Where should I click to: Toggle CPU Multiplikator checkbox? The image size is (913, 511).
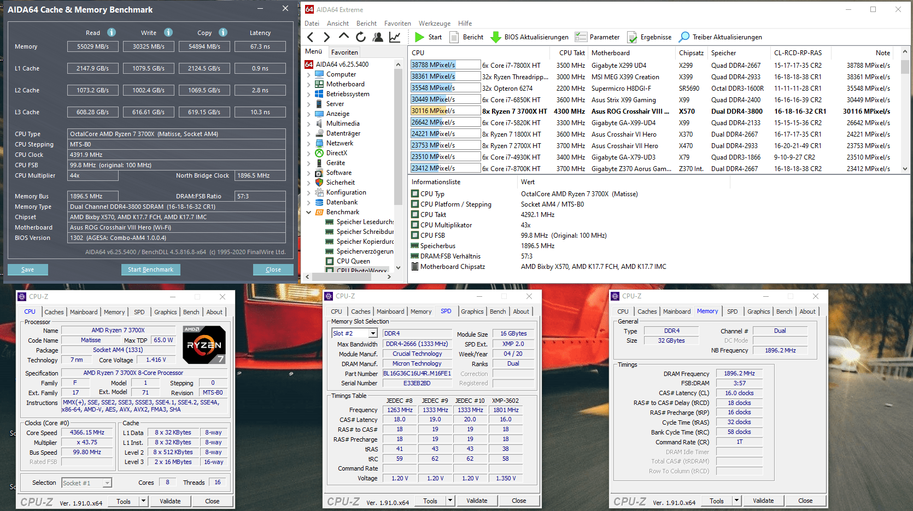[x=415, y=225]
